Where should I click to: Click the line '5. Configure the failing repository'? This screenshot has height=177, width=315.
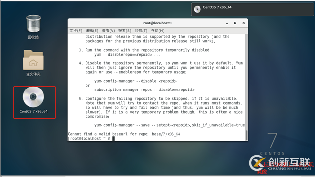(x=158, y=99)
